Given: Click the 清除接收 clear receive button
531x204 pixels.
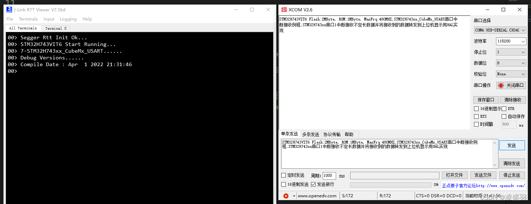Looking at the screenshot, I should click(x=513, y=100).
